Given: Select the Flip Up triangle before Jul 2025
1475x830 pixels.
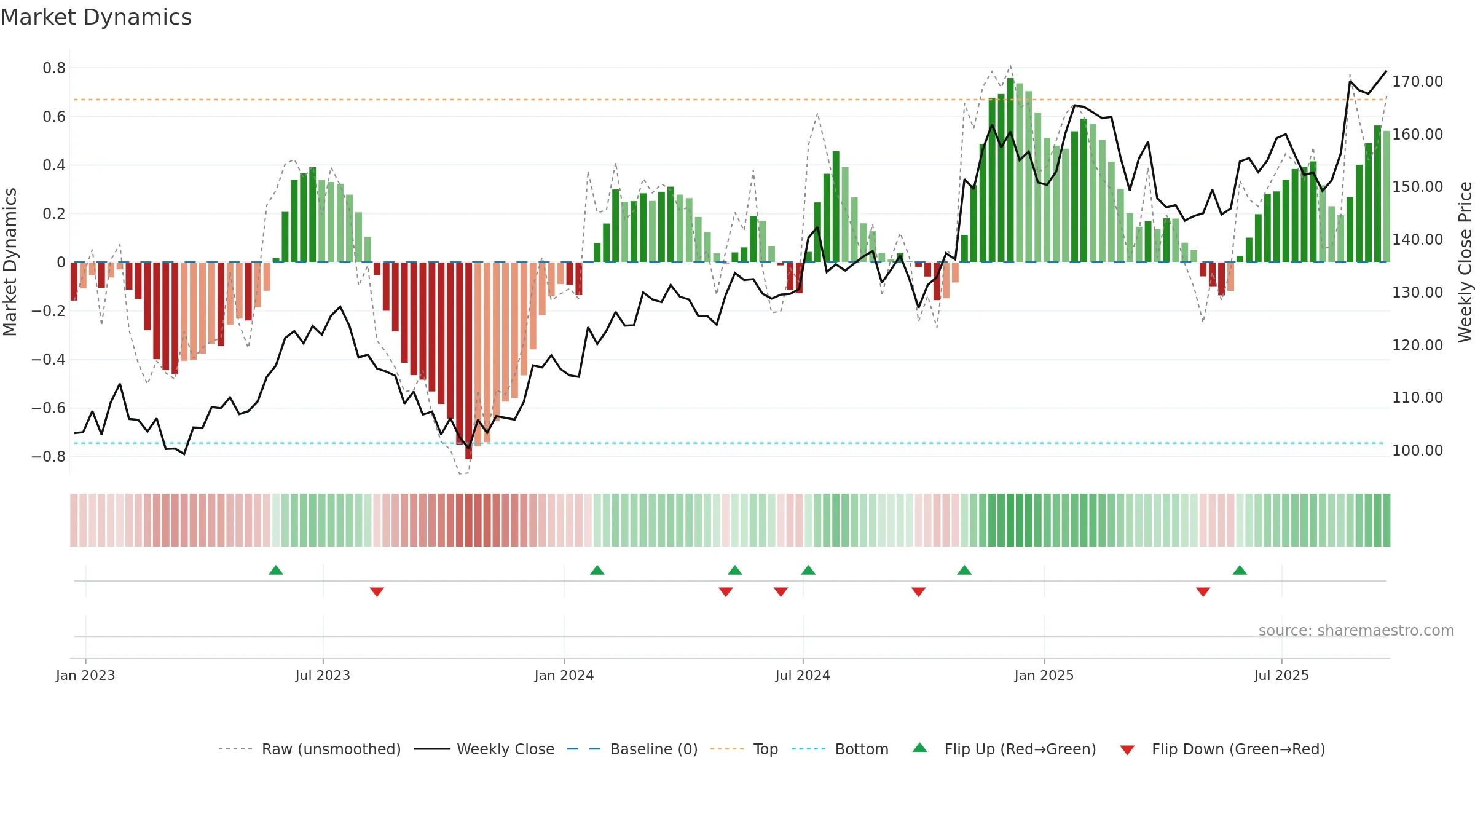Looking at the screenshot, I should click(x=1240, y=570).
